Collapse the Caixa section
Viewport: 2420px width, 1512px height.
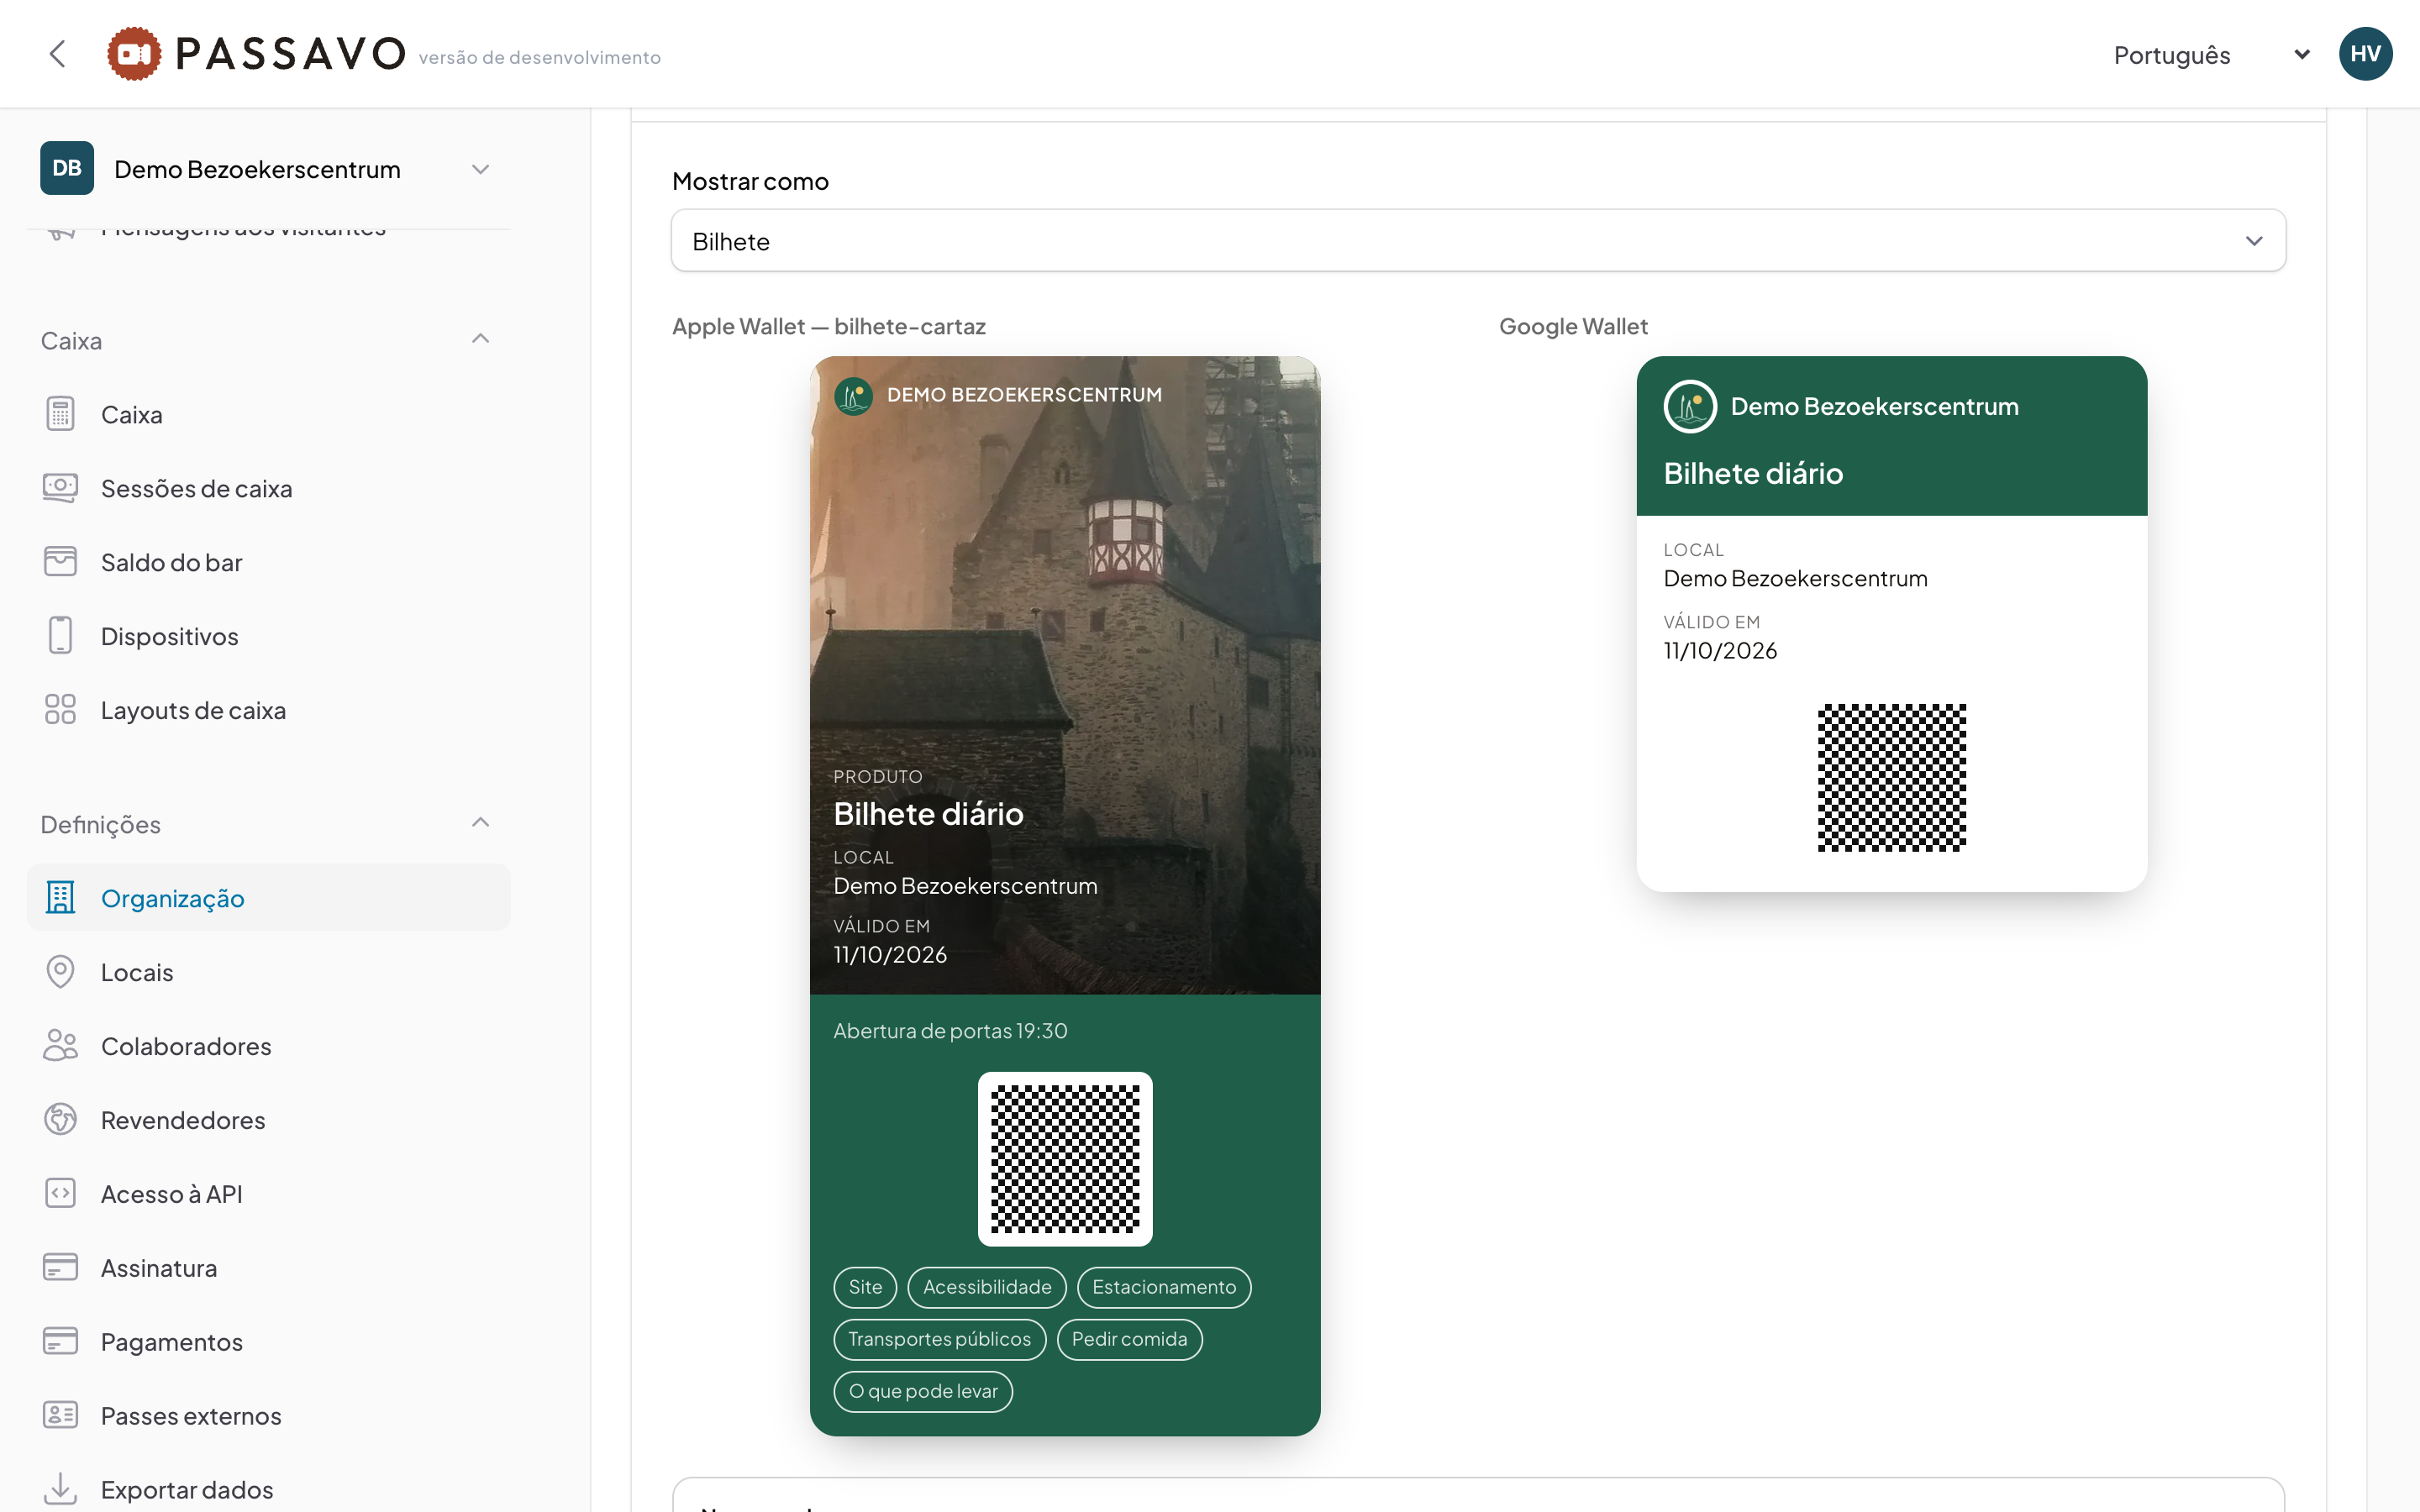[480, 339]
